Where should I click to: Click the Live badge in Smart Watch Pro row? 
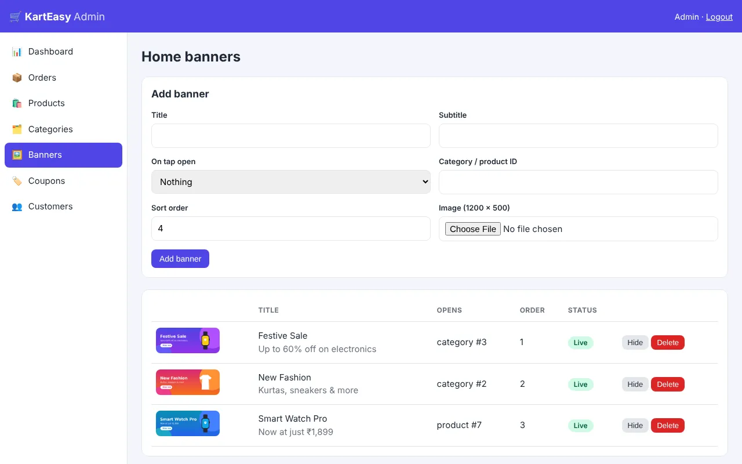tap(581, 426)
